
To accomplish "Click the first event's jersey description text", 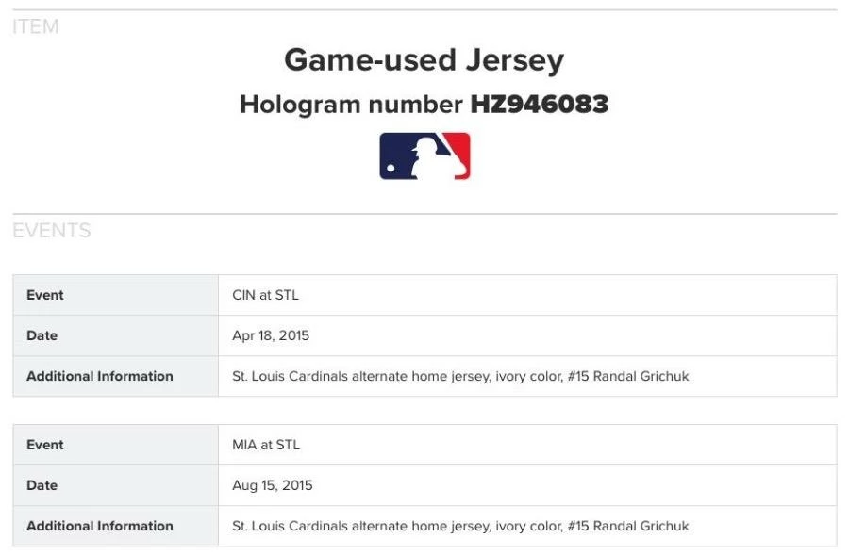I will coord(460,376).
